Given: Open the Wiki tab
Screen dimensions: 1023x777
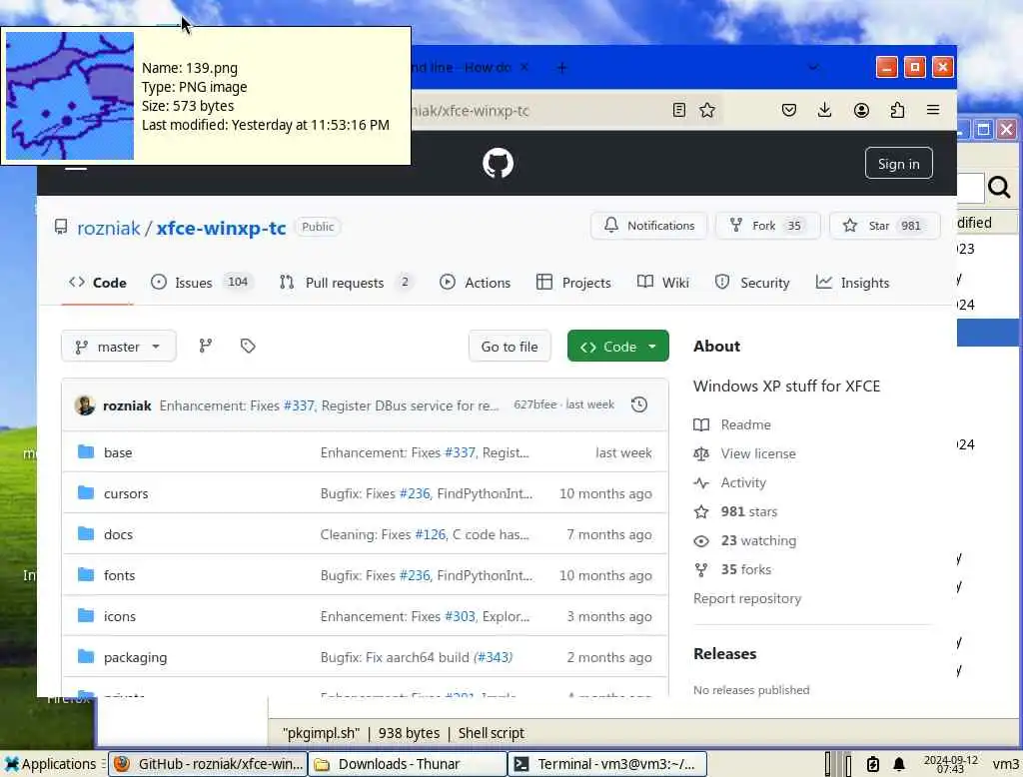Looking at the screenshot, I should 663,283.
